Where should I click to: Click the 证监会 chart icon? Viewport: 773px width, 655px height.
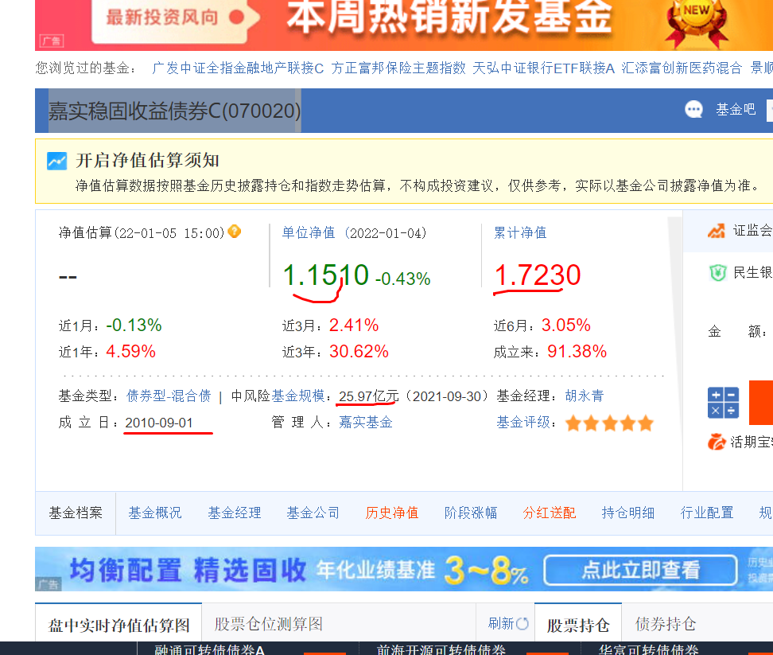click(717, 230)
